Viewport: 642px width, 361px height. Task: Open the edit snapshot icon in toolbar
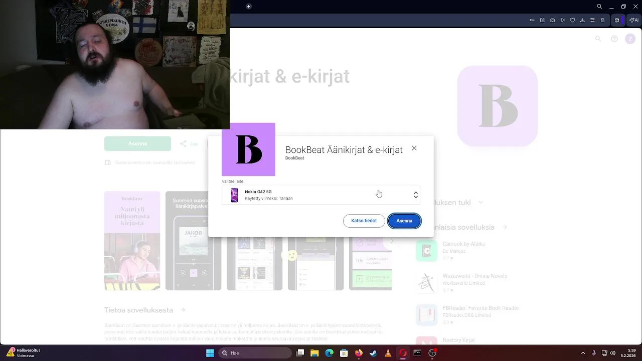pyautogui.click(x=542, y=20)
